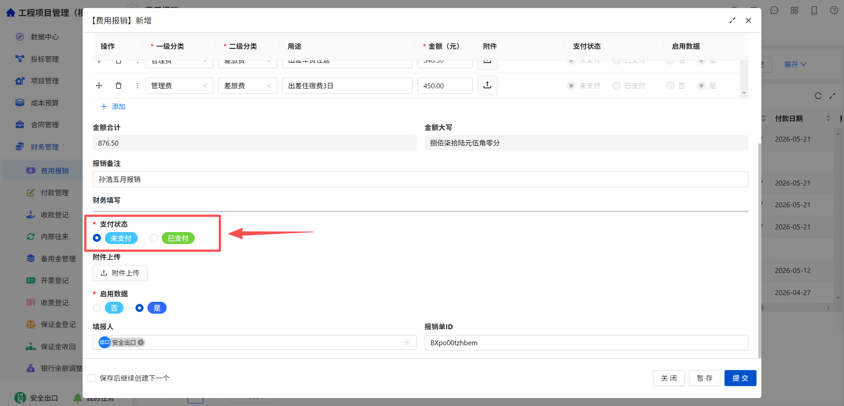Open 成本预算 menu in sidebar
The image size is (844, 406).
coord(44,103)
